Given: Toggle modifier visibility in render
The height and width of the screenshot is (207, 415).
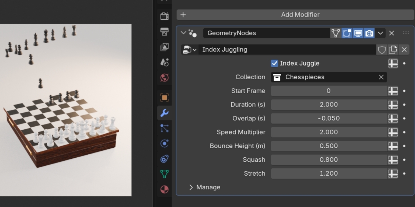Looking at the screenshot, I should pyautogui.click(x=369, y=33).
